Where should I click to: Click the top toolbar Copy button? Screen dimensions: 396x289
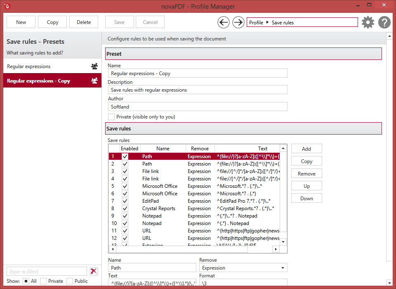click(52, 22)
